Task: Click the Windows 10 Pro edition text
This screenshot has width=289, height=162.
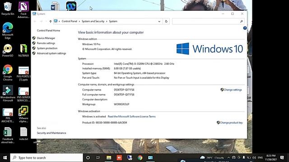Action: [91, 44]
